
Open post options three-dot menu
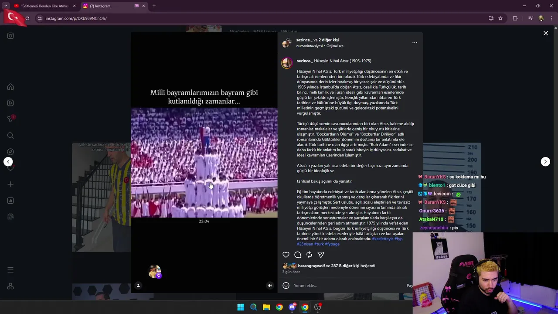tap(415, 43)
